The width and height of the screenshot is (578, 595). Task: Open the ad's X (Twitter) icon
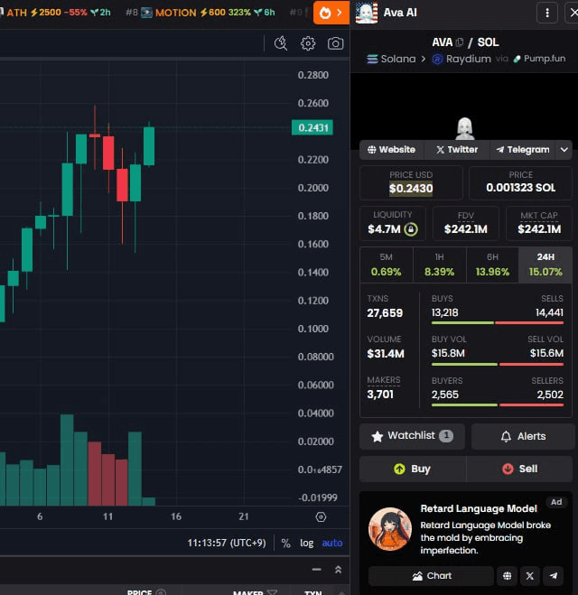(530, 576)
